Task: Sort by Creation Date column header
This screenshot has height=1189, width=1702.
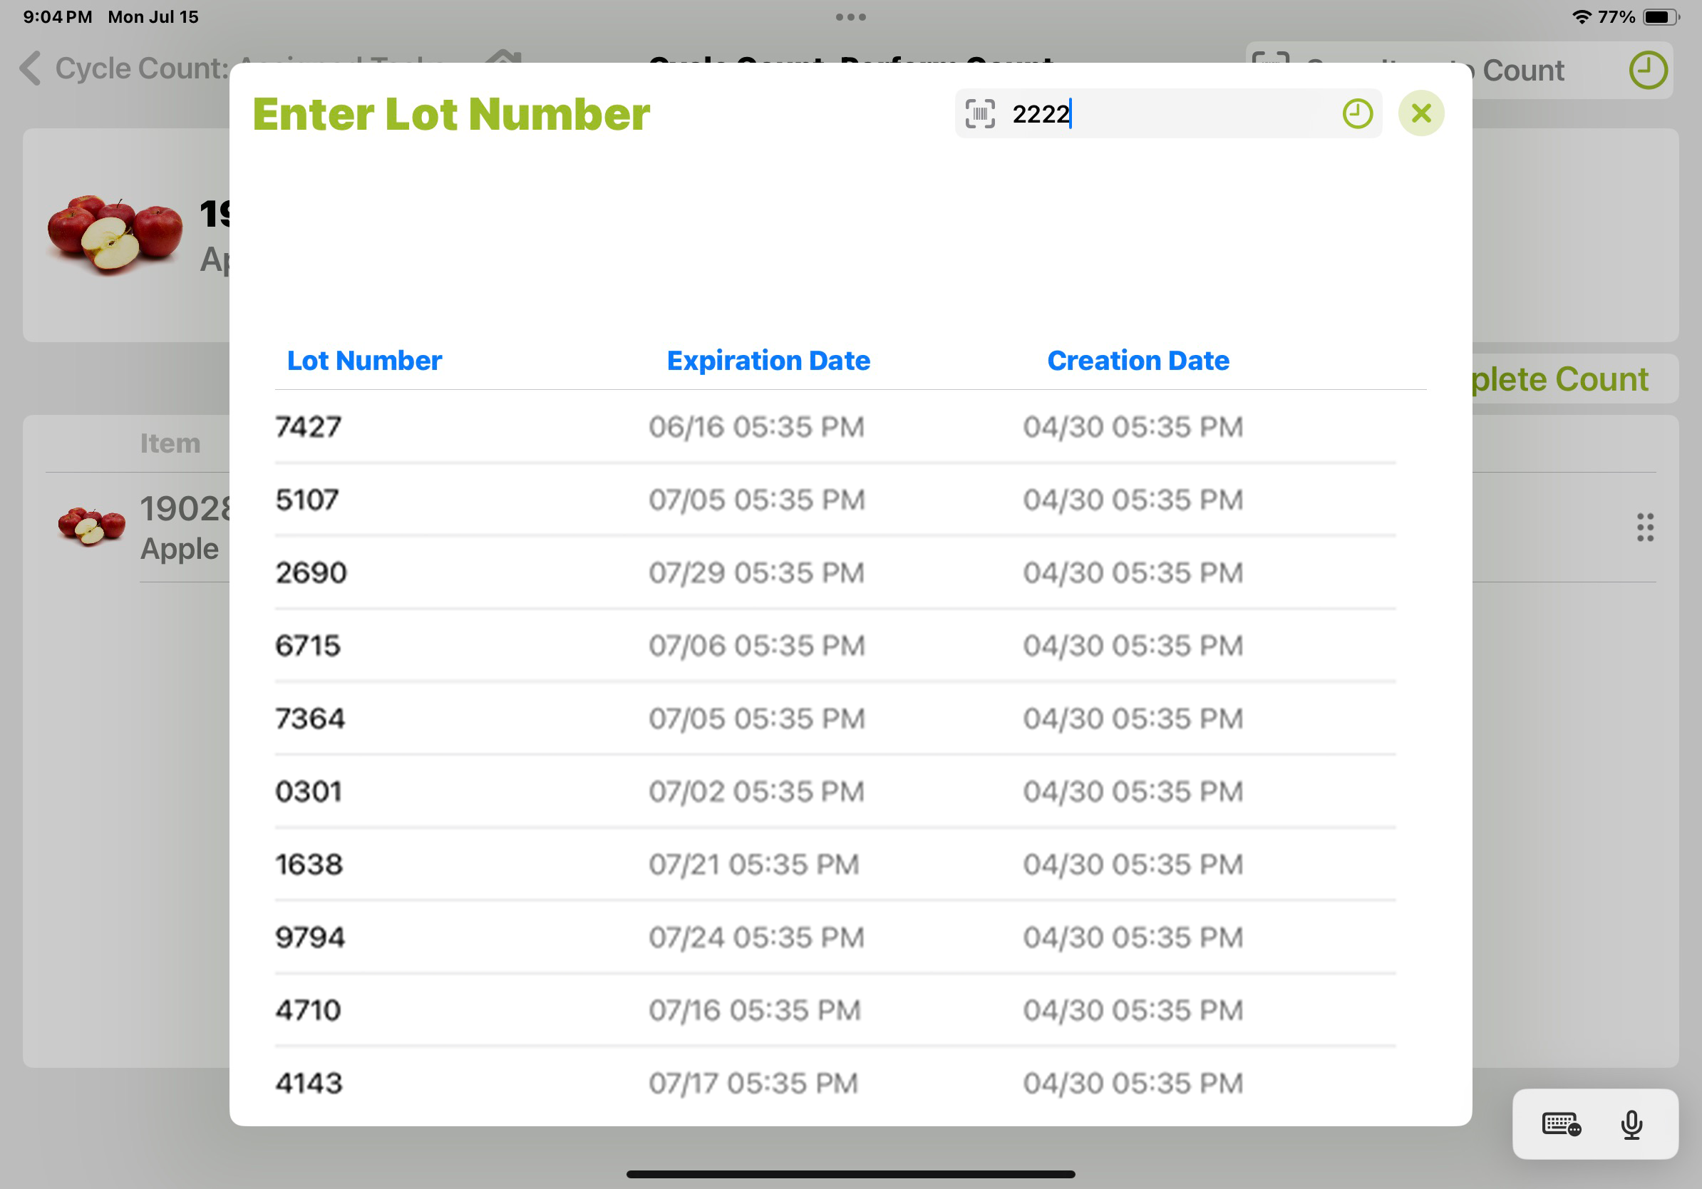Action: (1137, 360)
